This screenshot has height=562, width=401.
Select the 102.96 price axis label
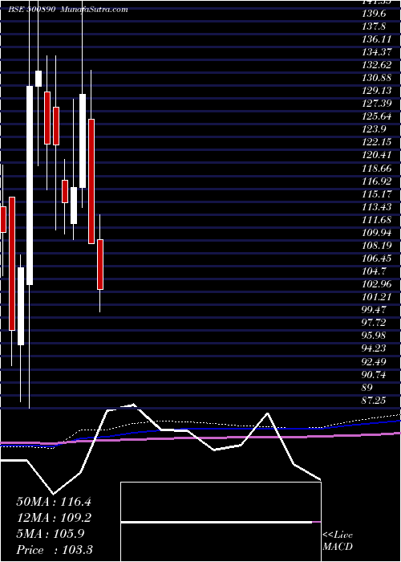pyautogui.click(x=376, y=284)
